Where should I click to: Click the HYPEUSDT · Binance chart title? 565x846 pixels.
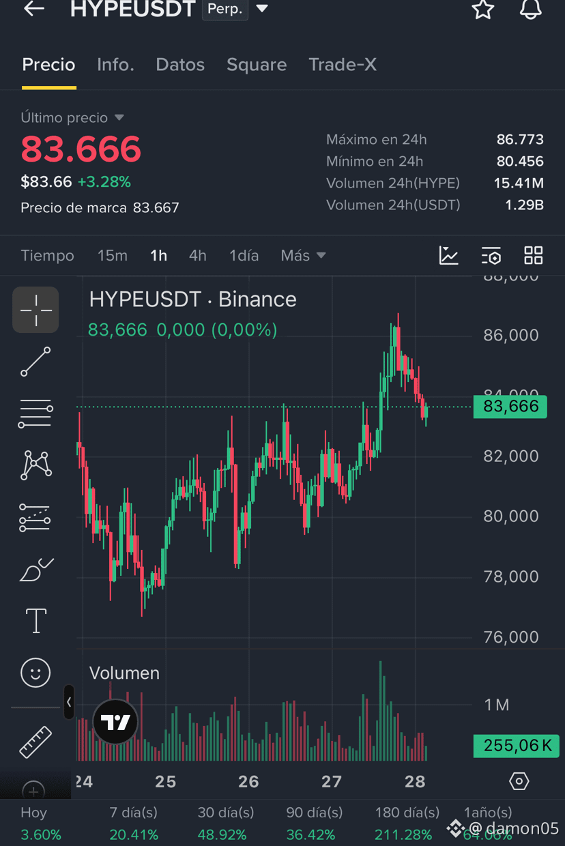pos(192,300)
